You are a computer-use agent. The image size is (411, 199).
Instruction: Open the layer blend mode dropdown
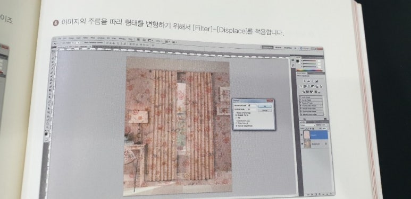coord(308,125)
